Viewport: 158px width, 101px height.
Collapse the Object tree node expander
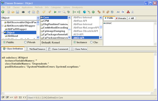coord(3,33)
